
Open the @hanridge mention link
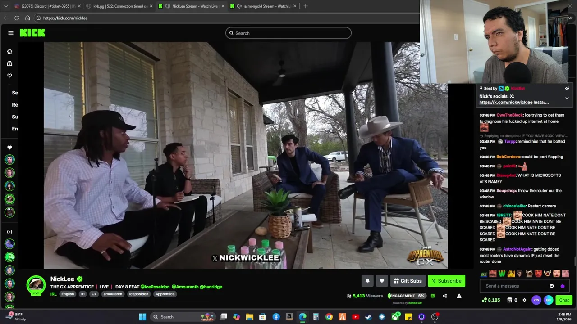coord(211,287)
